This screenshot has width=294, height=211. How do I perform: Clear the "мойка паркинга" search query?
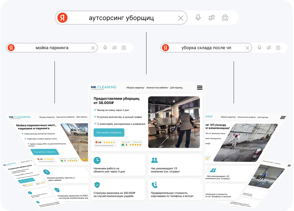(93, 48)
